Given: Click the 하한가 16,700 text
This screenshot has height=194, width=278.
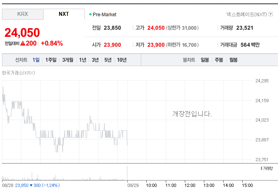Looking at the screenshot, I should tap(182, 45).
